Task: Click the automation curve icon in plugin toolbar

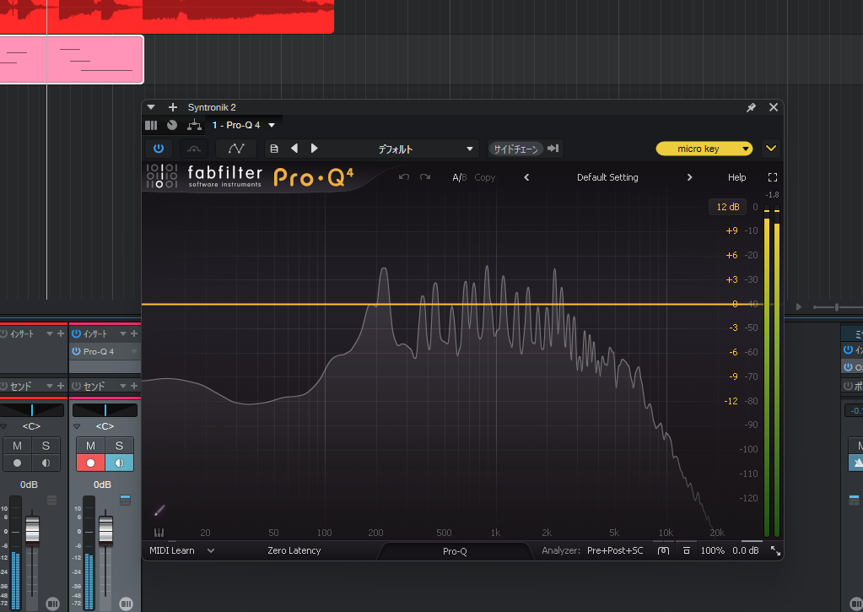Action: pos(236,149)
